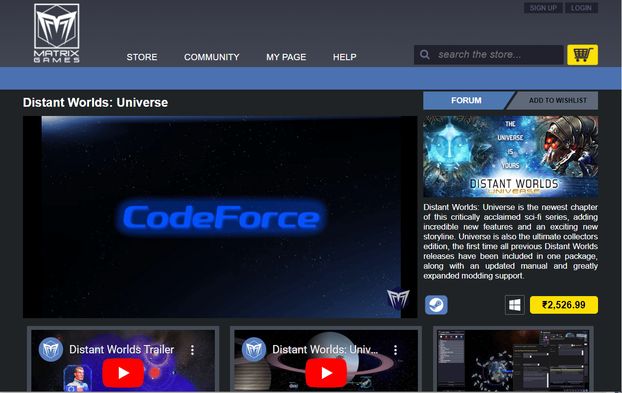Open the shopping cart

click(x=582, y=55)
